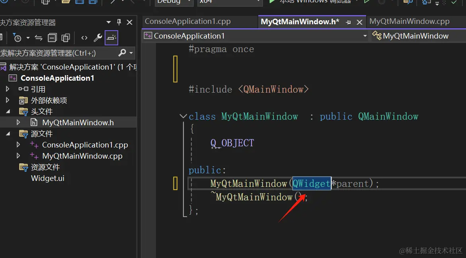Collapse the 头文件 filter folder
466x258 pixels.
point(8,112)
